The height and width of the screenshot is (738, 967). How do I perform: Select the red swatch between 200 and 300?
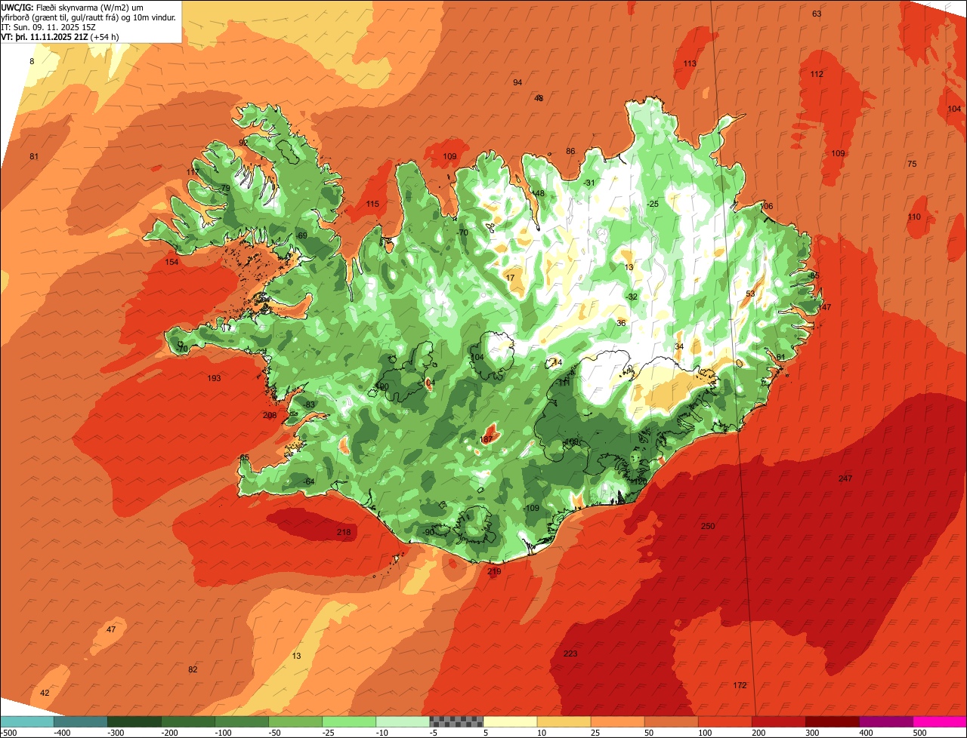777,721
